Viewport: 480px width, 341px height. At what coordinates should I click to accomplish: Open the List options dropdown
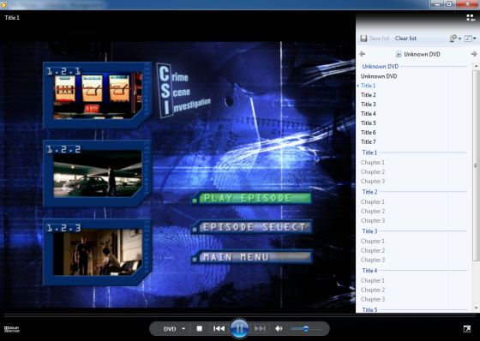pos(455,39)
